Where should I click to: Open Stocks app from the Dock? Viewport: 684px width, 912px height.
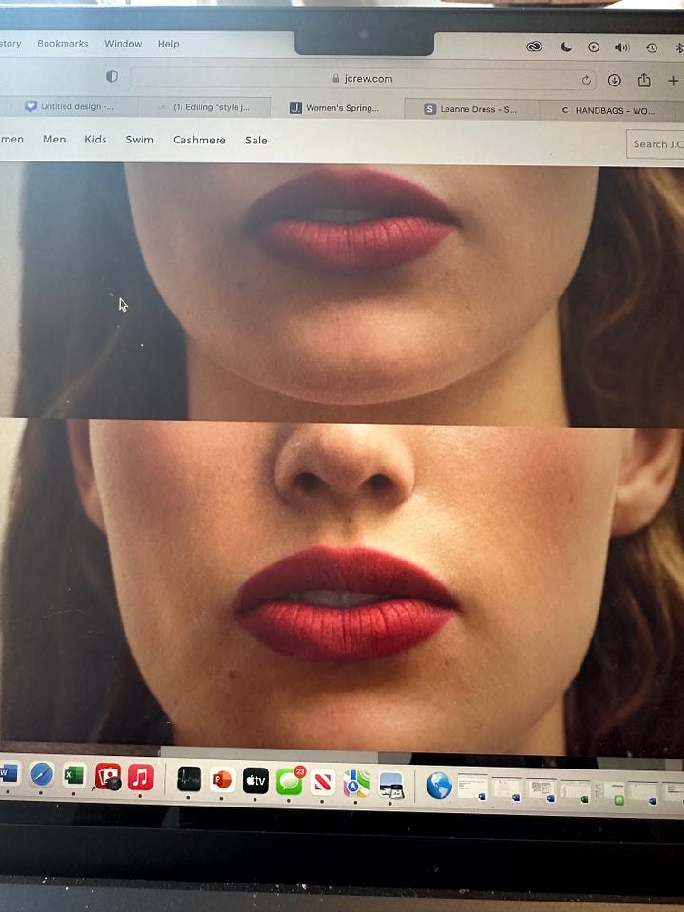click(188, 779)
